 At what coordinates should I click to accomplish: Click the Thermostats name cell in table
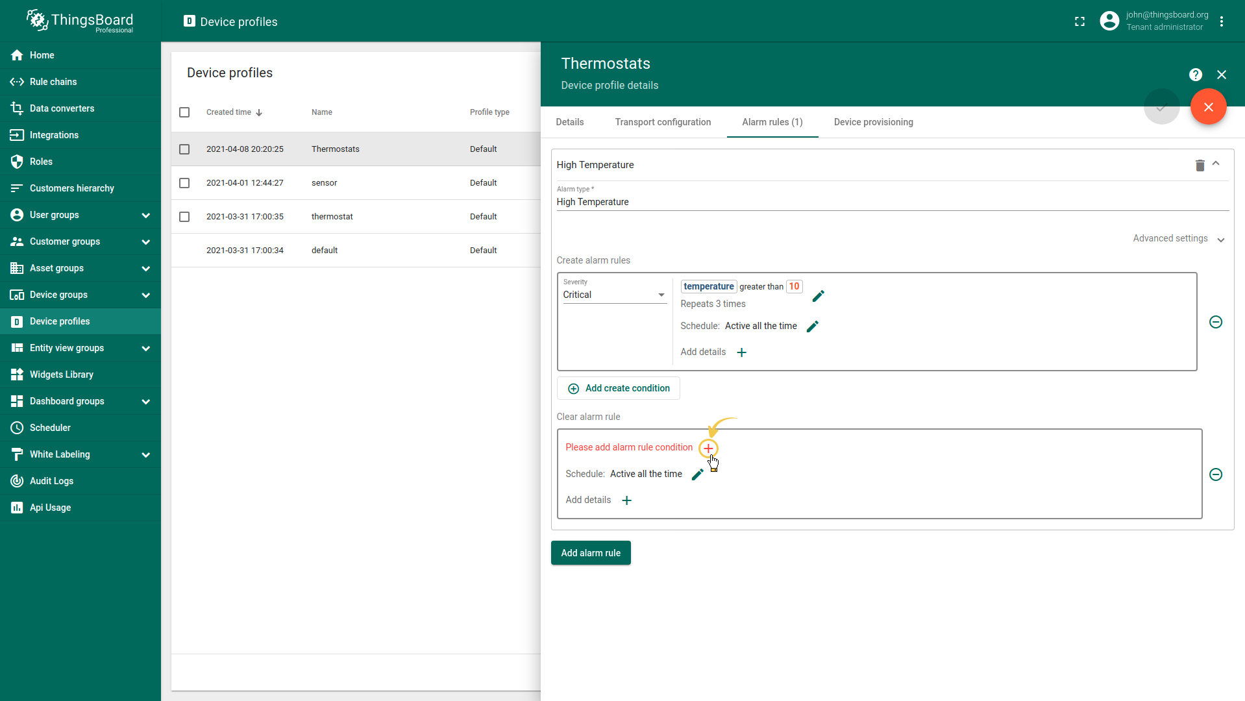click(x=335, y=149)
